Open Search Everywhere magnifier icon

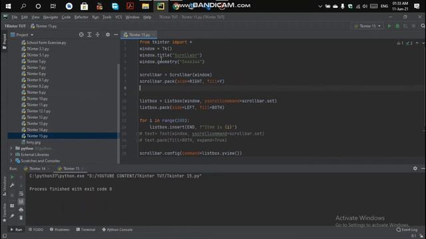(423, 26)
